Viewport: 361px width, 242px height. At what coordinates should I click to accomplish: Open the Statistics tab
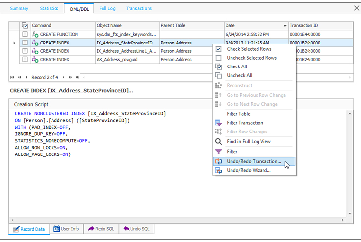49,8
